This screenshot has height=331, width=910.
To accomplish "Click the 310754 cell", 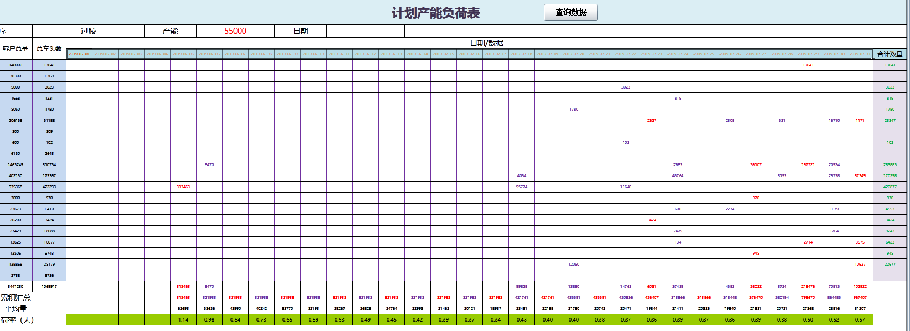I will (49, 165).
